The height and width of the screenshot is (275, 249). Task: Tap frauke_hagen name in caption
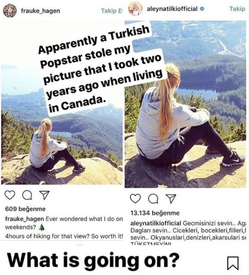click(x=25, y=219)
